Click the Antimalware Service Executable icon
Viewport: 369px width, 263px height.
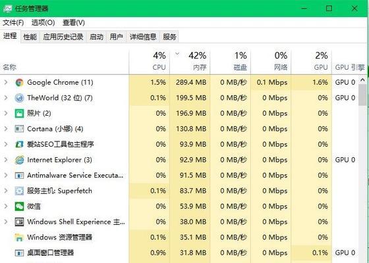pyautogui.click(x=19, y=176)
